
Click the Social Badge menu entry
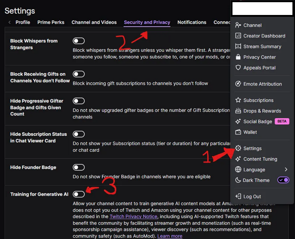262,122
